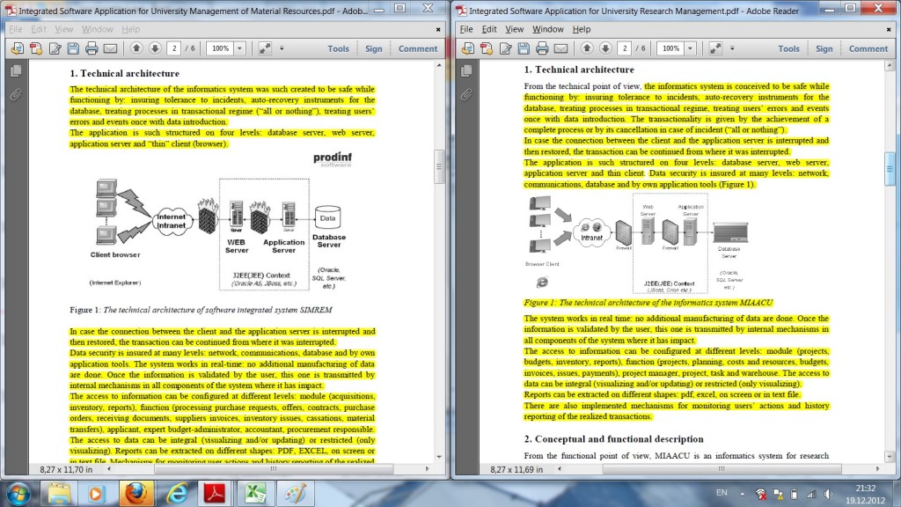The width and height of the screenshot is (901, 507).
Task: Open Comment pane in Research Management window
Action: [868, 49]
